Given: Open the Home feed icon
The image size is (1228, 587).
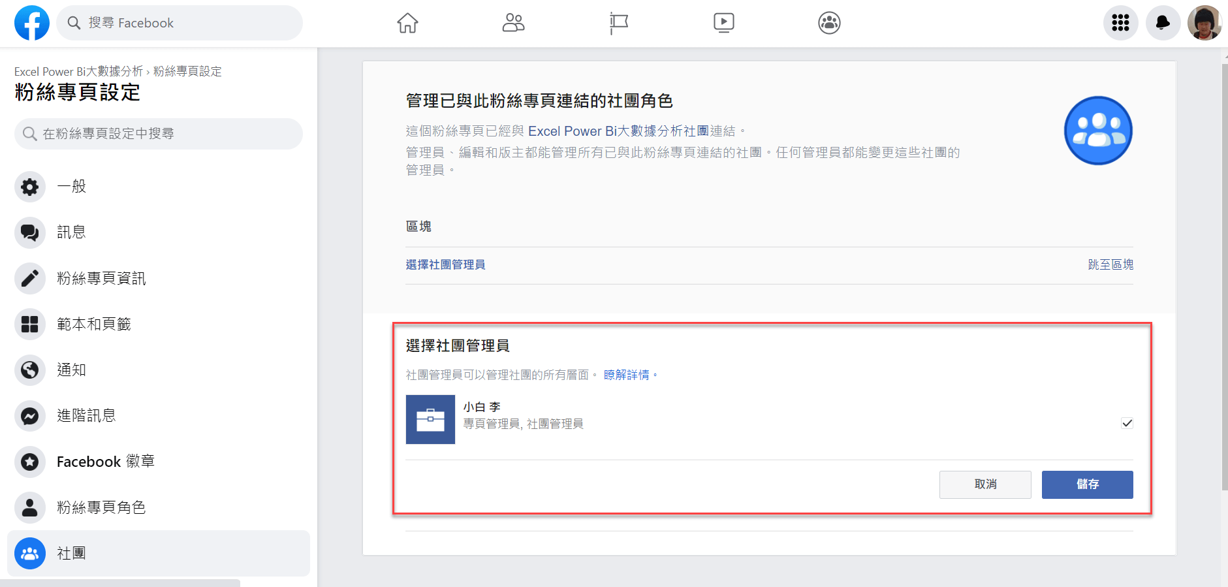Looking at the screenshot, I should pyautogui.click(x=407, y=23).
